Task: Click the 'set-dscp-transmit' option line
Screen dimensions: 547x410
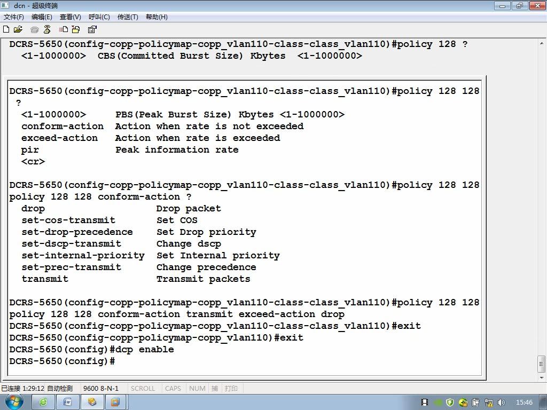Action: tap(121, 243)
